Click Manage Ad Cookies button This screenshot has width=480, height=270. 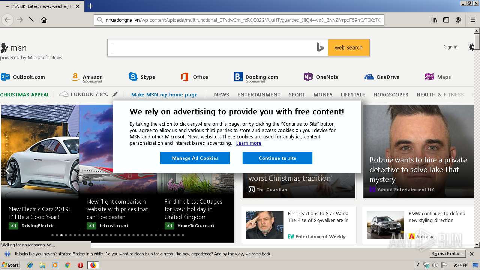(195, 158)
